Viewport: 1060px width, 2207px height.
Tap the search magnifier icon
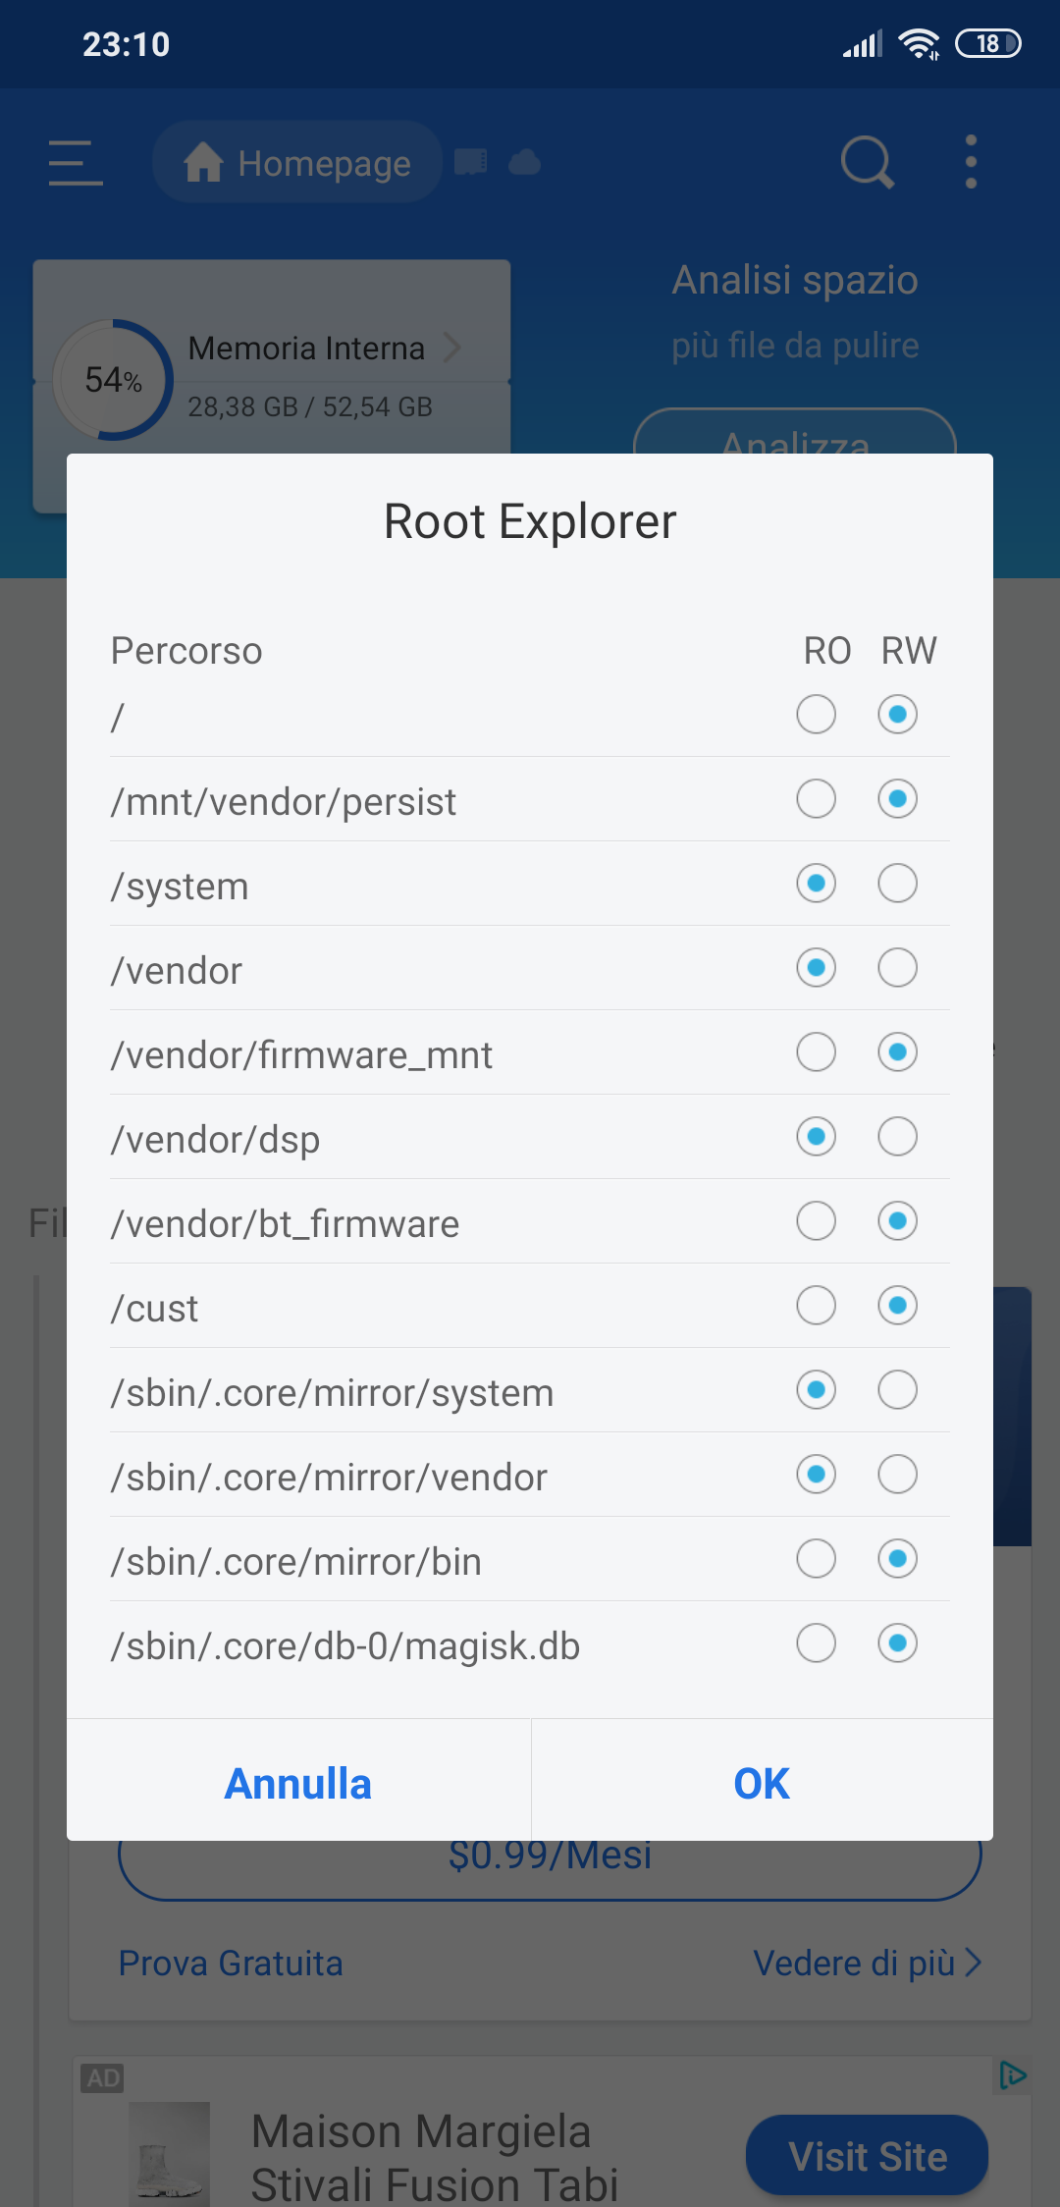point(868,162)
